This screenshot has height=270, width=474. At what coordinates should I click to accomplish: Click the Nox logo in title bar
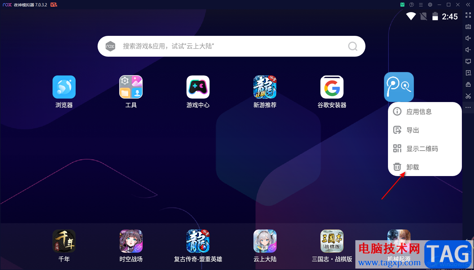point(7,5)
